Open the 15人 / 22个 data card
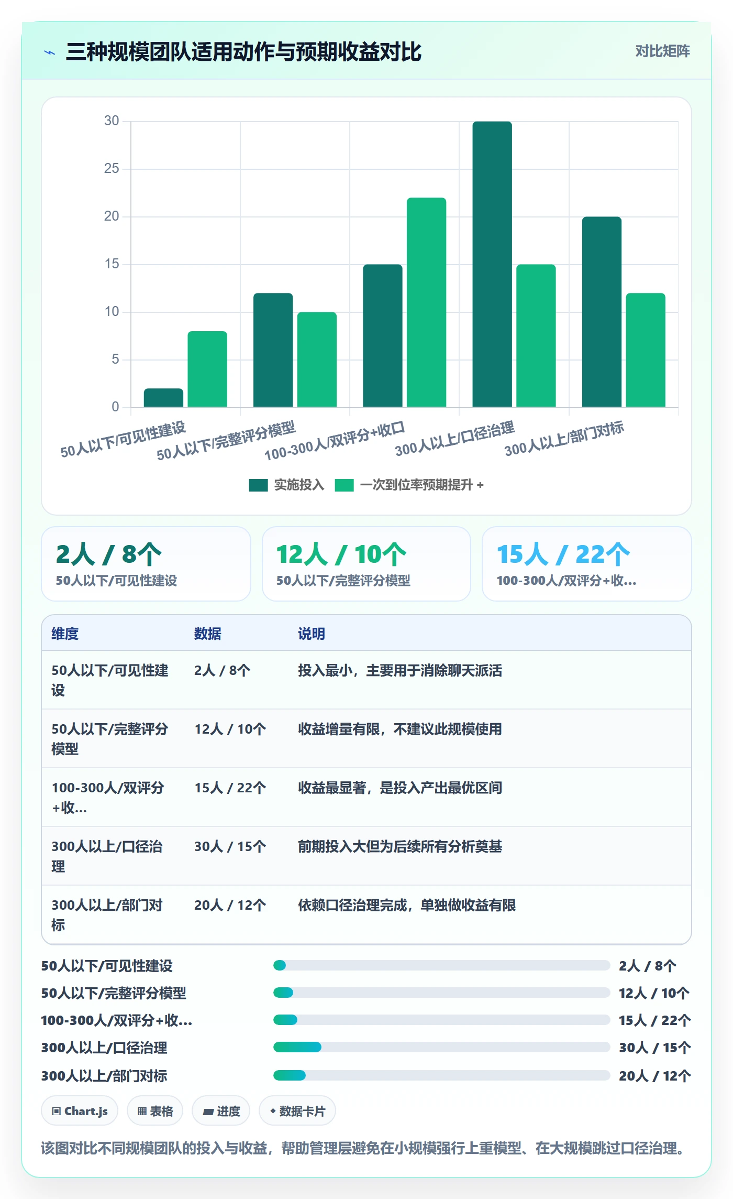This screenshot has width=733, height=1199. pyautogui.click(x=587, y=564)
